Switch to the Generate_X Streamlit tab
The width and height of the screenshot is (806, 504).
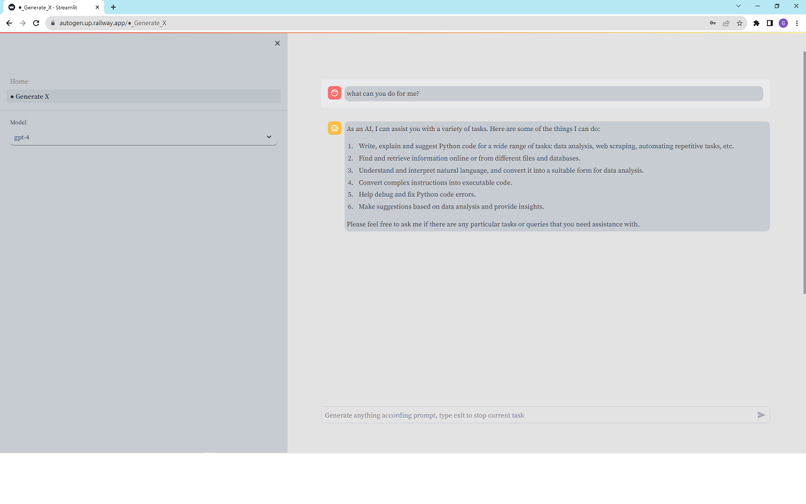[54, 7]
